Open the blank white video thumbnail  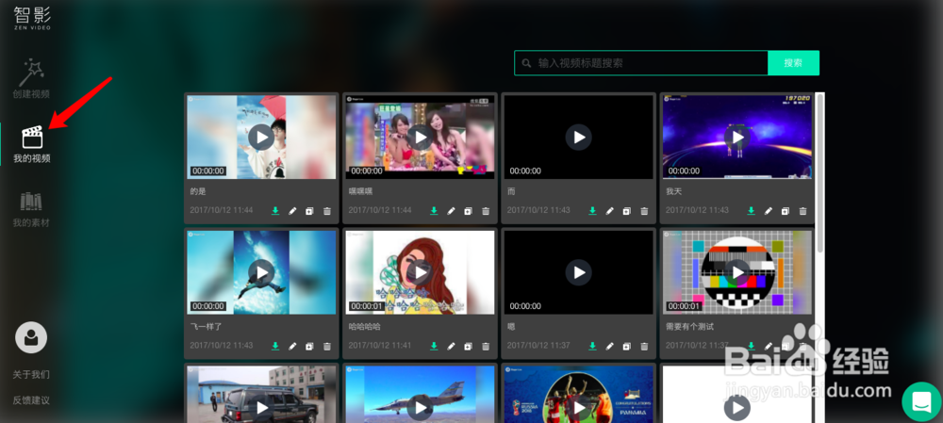pos(737,395)
